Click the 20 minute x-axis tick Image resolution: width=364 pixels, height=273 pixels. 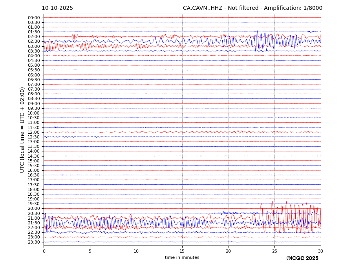click(x=229, y=251)
